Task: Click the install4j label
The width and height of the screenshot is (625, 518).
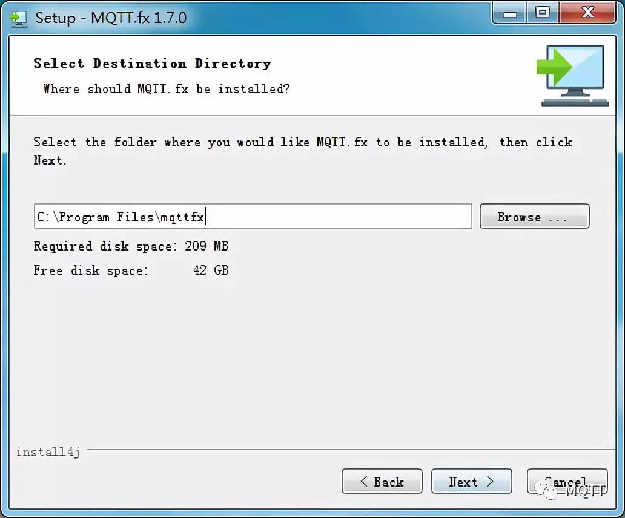Action: point(48,452)
